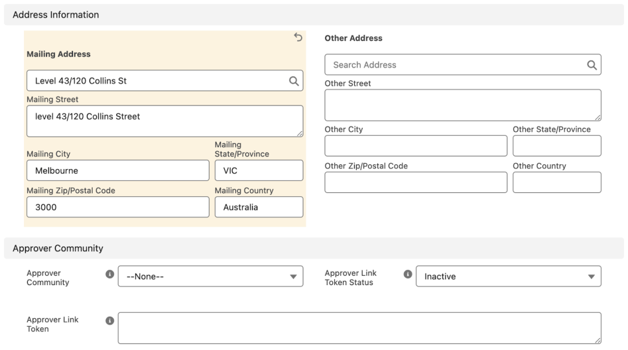Click the 'Other Street' label
The image size is (628, 350).
tap(347, 84)
